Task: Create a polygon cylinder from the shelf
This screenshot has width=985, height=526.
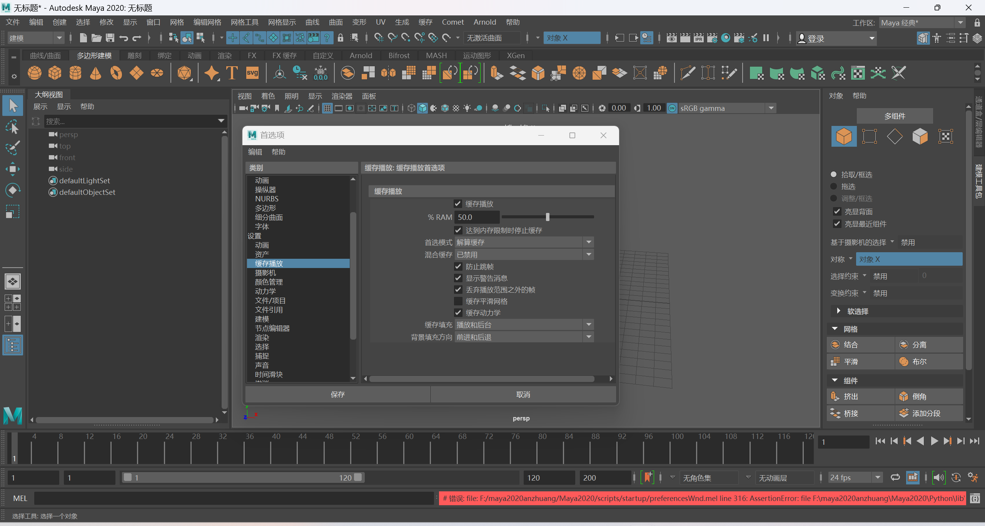Action: point(75,72)
